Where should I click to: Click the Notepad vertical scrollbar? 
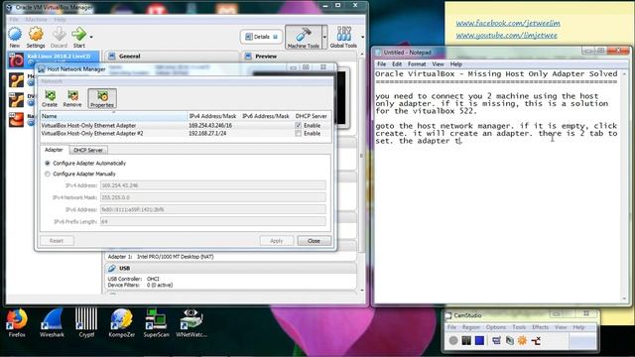click(624, 186)
